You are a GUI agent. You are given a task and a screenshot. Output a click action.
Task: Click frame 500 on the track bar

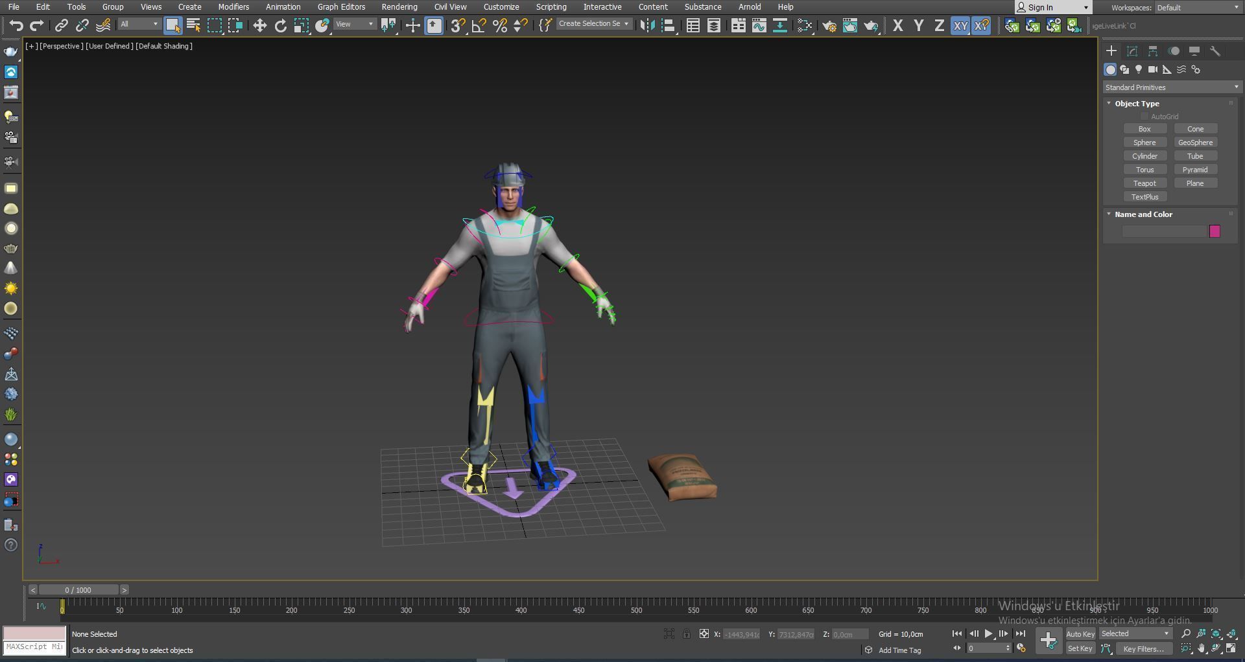point(636,607)
